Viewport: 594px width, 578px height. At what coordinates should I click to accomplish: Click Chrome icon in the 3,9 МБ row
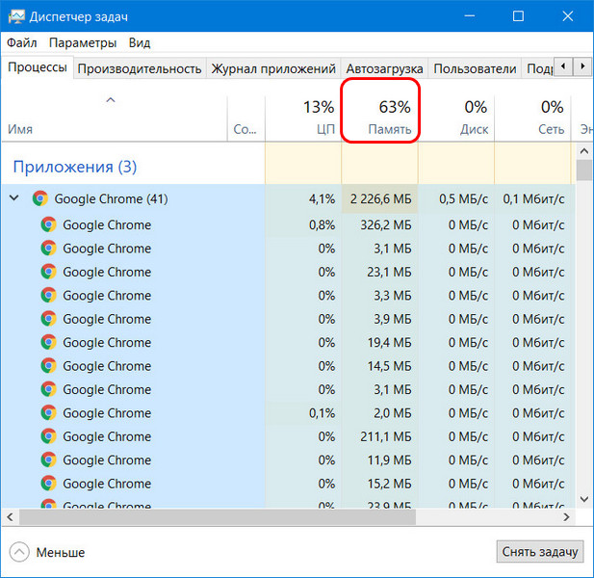click(x=48, y=319)
